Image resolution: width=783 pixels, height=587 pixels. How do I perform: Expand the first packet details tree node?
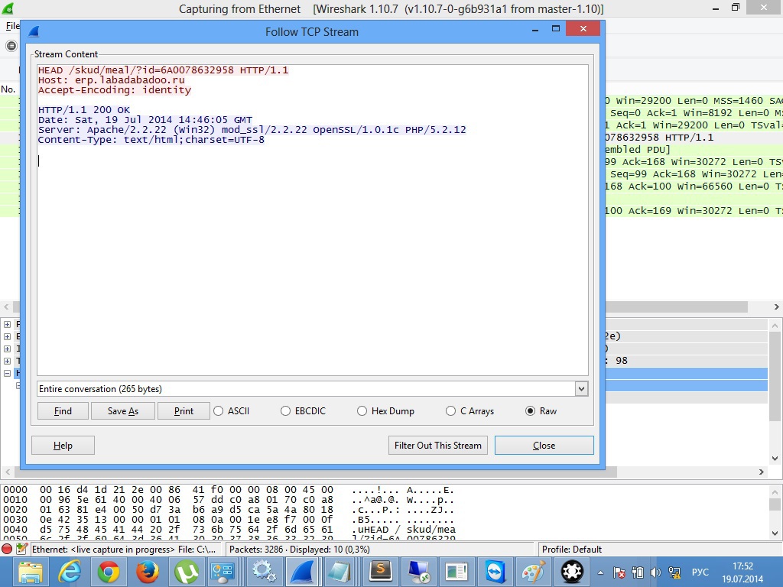tap(8, 325)
